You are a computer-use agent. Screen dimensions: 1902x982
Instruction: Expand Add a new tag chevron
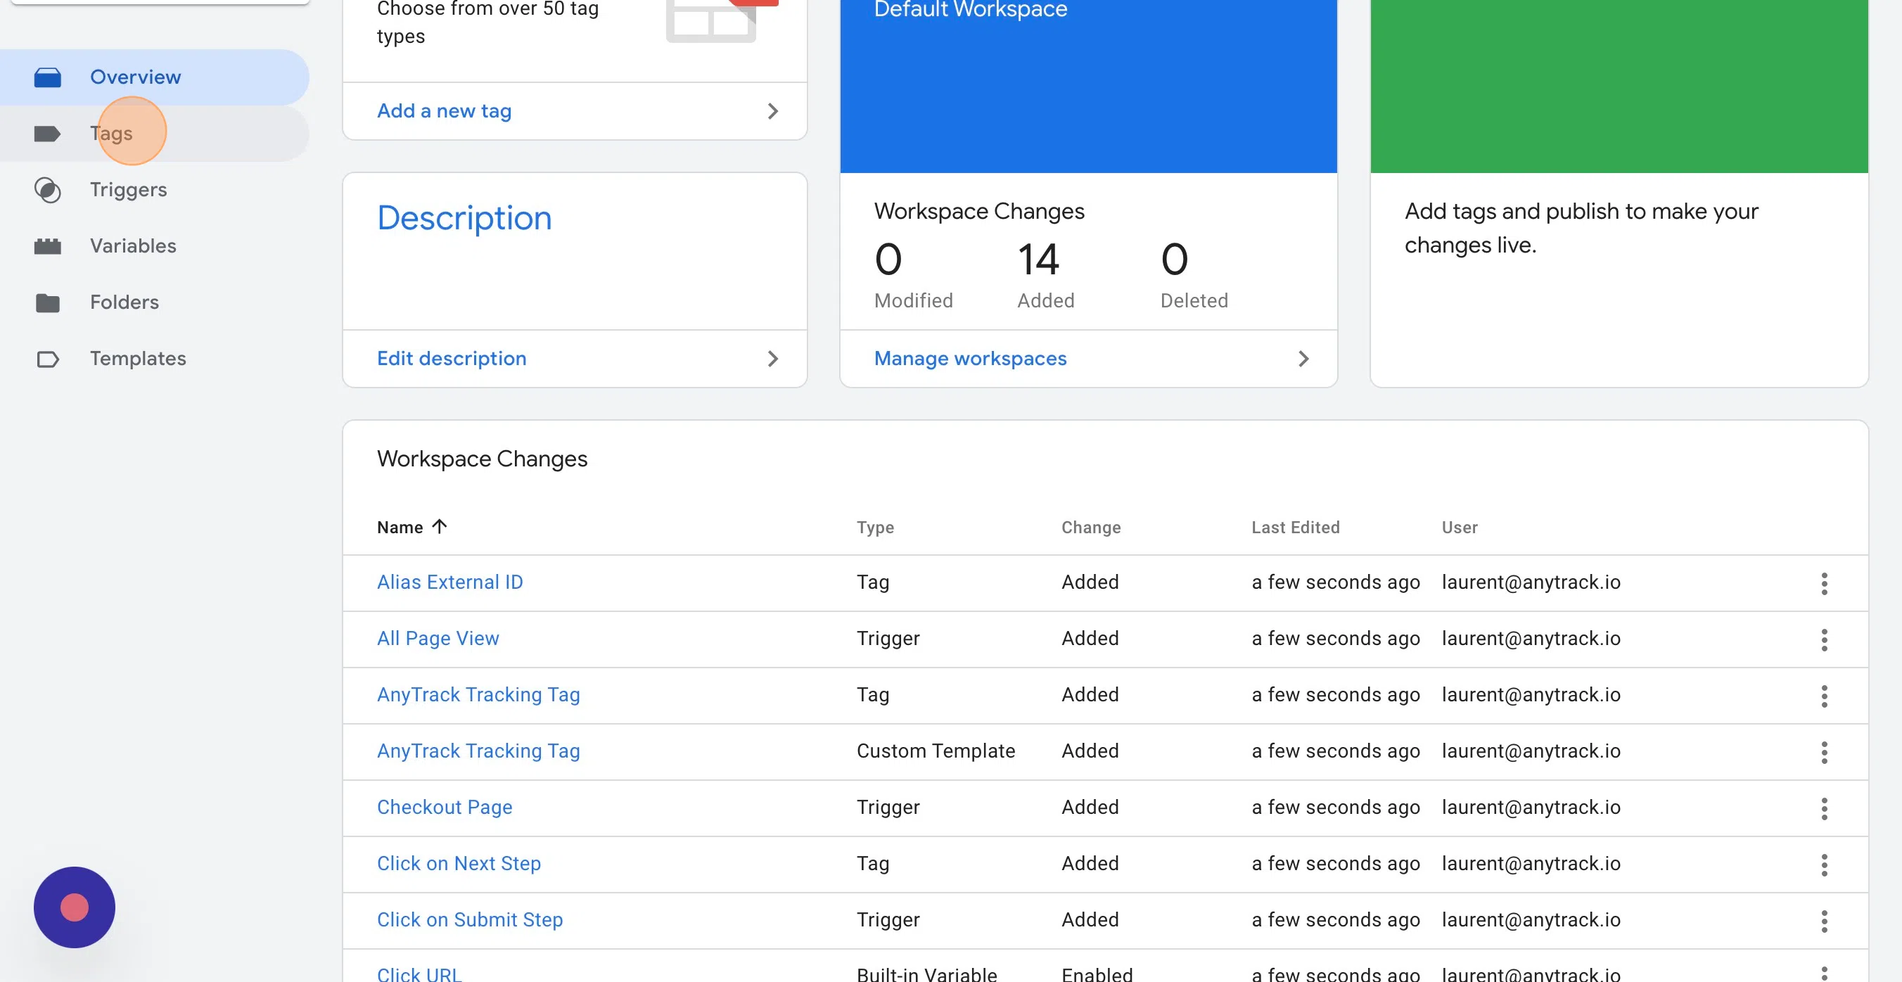pos(772,110)
